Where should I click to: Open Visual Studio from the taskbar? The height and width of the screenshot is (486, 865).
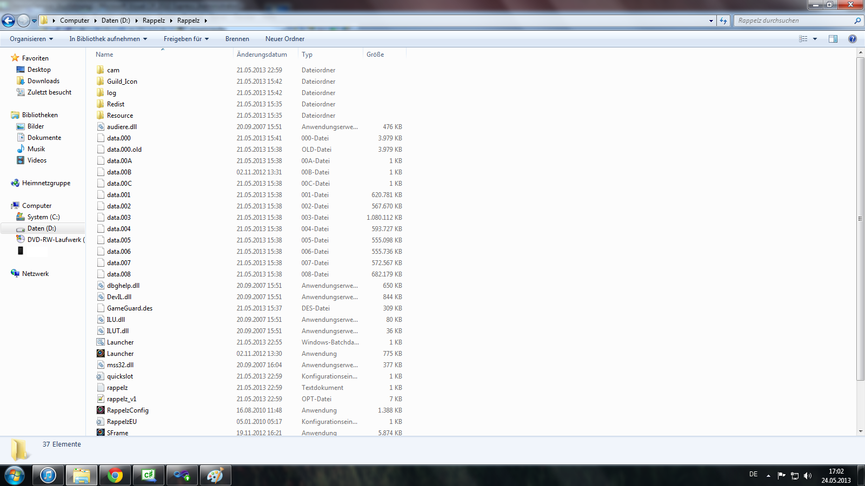tap(182, 475)
